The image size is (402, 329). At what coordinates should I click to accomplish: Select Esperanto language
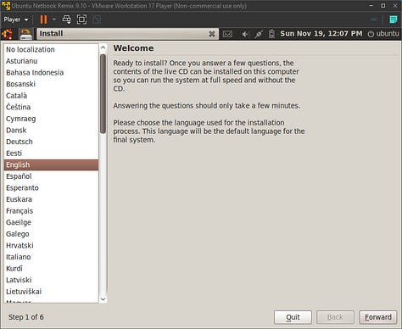tap(51, 188)
